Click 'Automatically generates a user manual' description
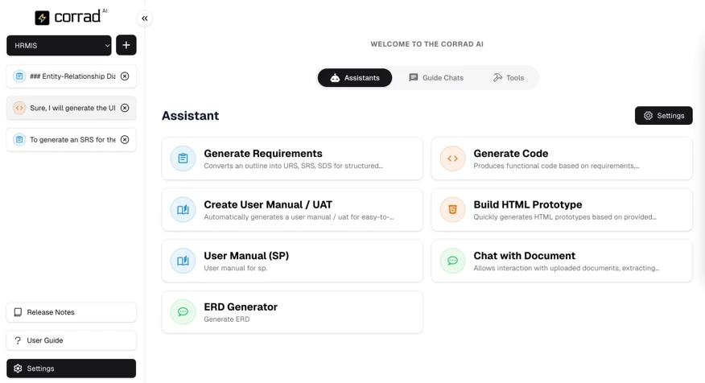This screenshot has height=383, width=705. coord(299,217)
